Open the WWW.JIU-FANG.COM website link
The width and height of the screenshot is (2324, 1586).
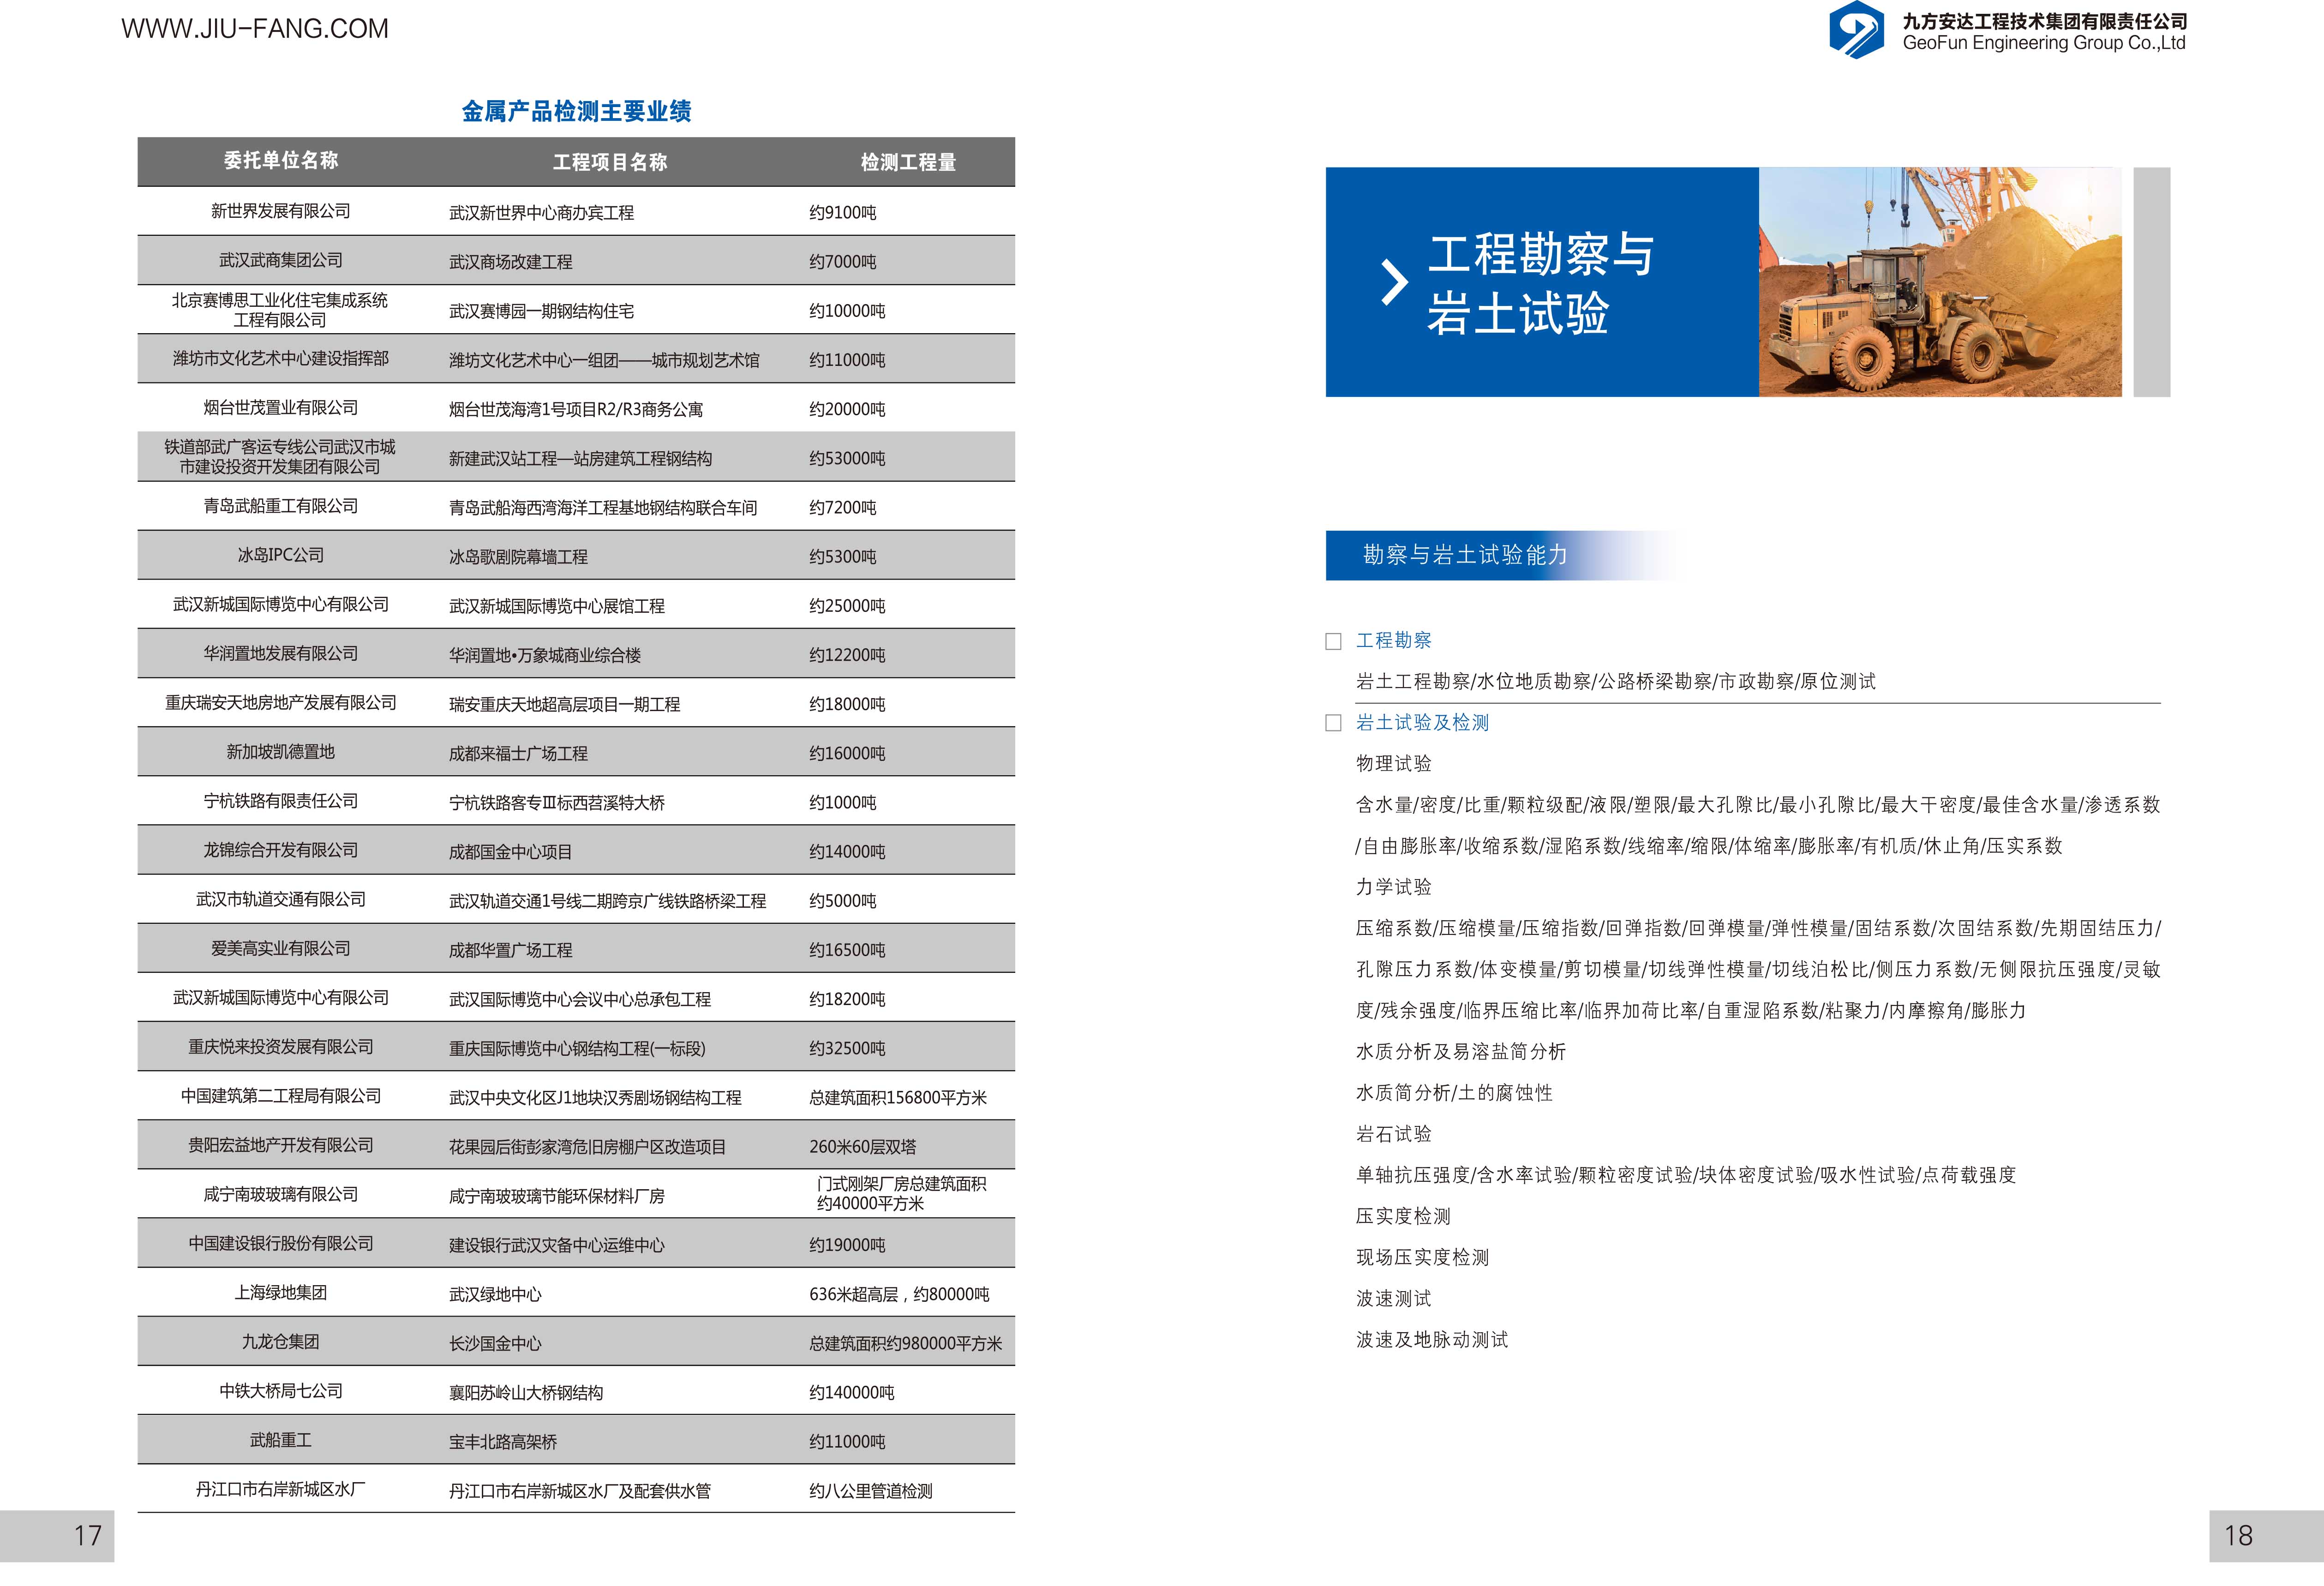(255, 29)
